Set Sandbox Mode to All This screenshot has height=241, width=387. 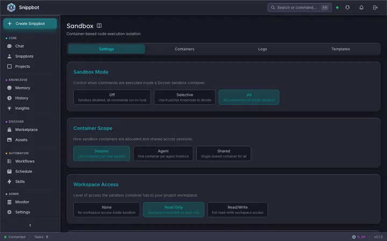(x=249, y=97)
